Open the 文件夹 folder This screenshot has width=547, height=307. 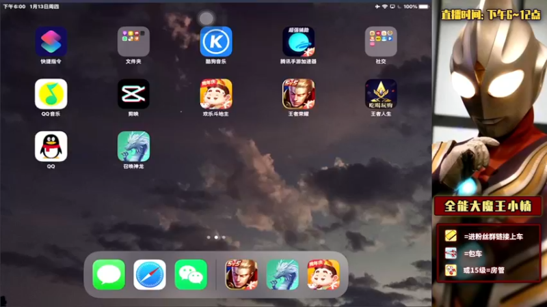coord(133,42)
